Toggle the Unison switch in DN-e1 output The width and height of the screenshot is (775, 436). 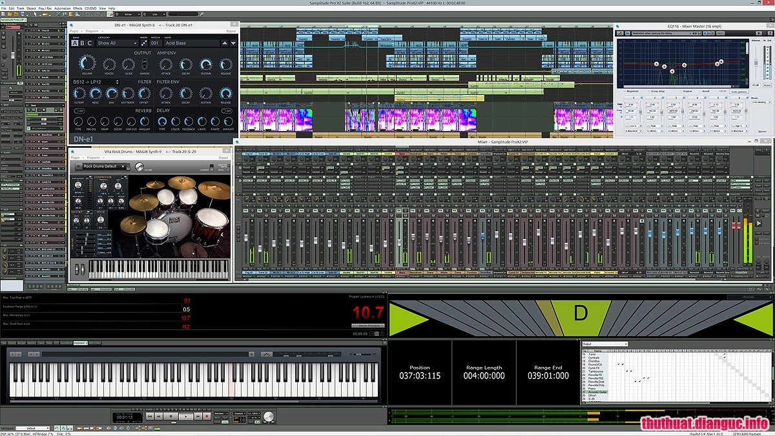(x=145, y=65)
